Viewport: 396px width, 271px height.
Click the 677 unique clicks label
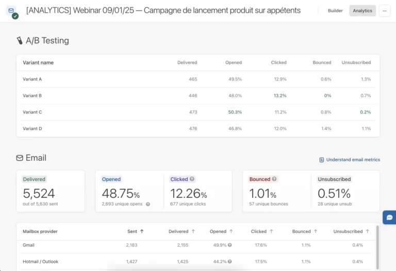pyautogui.click(x=188, y=204)
